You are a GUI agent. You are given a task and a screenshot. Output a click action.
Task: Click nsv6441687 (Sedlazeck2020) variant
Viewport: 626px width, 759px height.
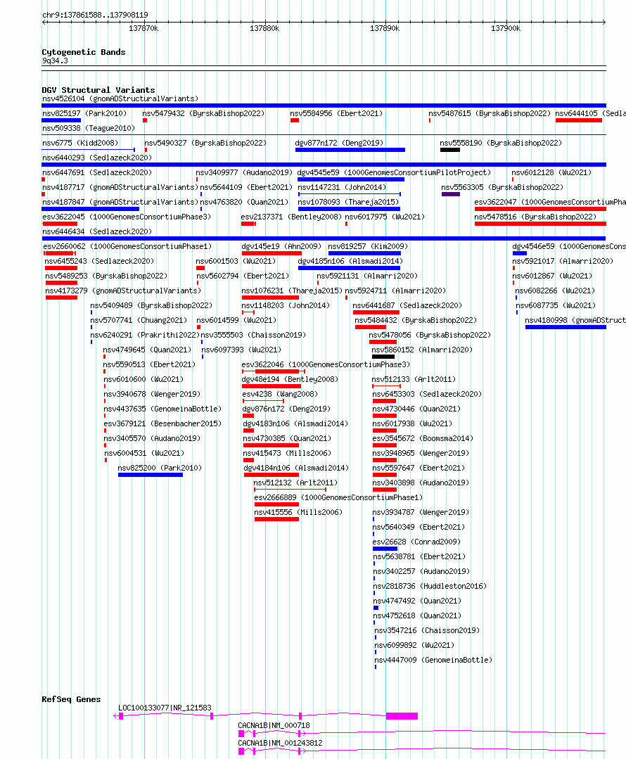407,305
